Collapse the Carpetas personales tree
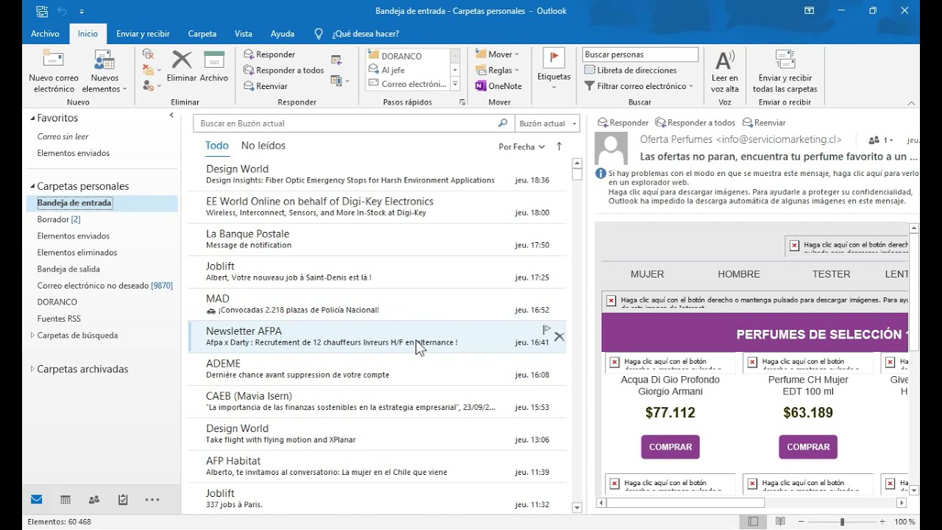 pyautogui.click(x=32, y=186)
